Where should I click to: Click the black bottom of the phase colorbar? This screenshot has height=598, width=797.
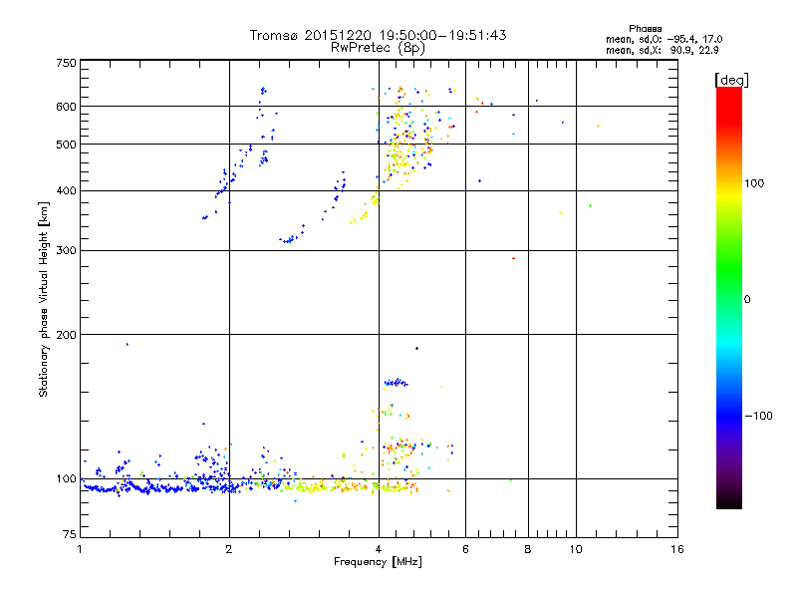click(x=729, y=501)
